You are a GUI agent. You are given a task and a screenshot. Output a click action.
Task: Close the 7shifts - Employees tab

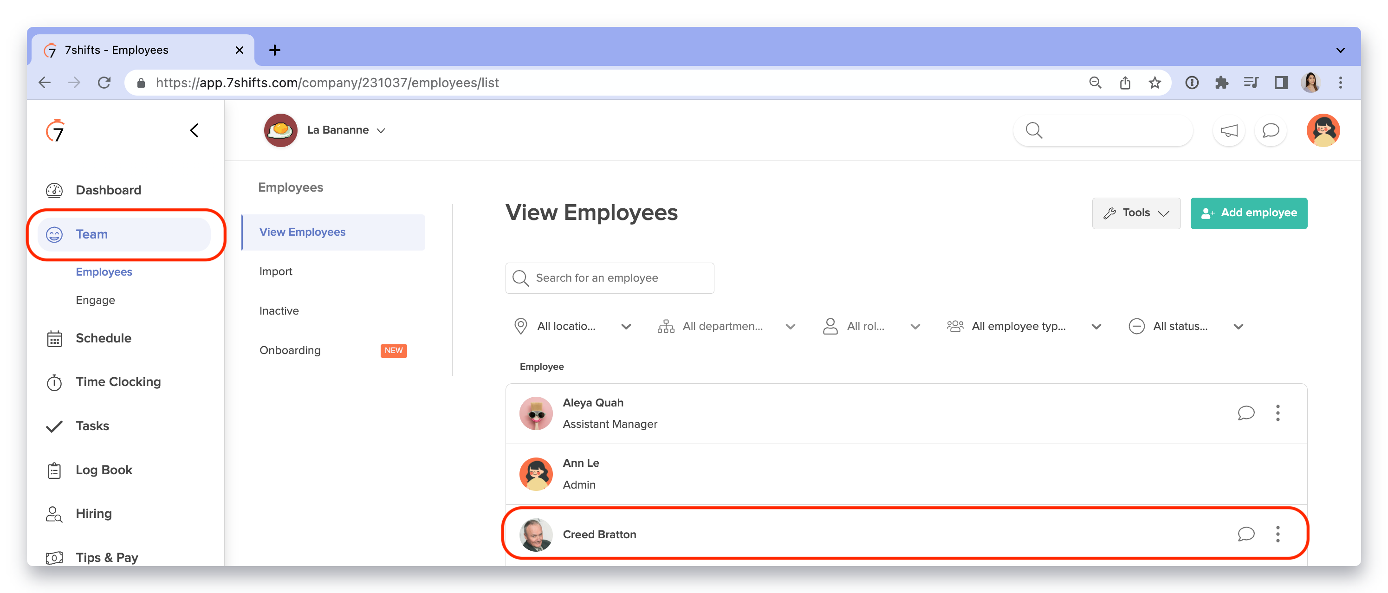coord(240,50)
